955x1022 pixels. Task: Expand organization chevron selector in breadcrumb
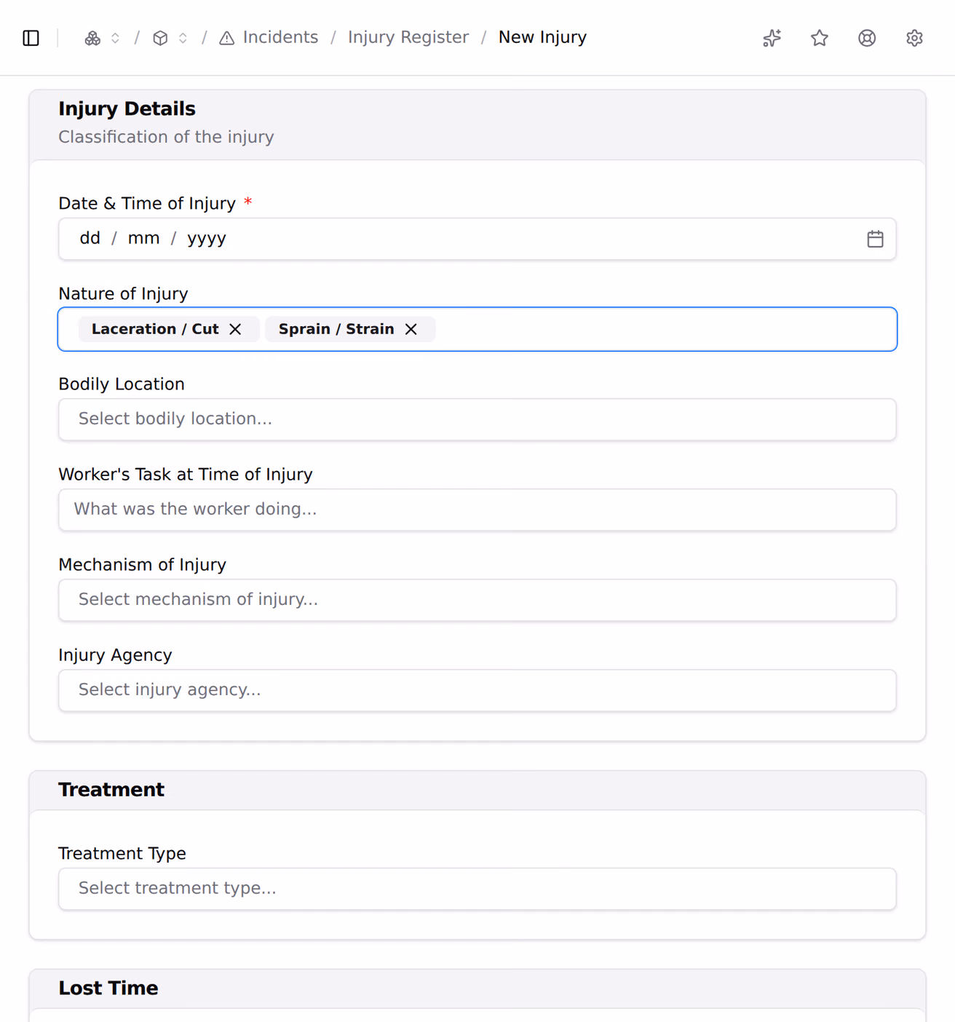(x=115, y=38)
